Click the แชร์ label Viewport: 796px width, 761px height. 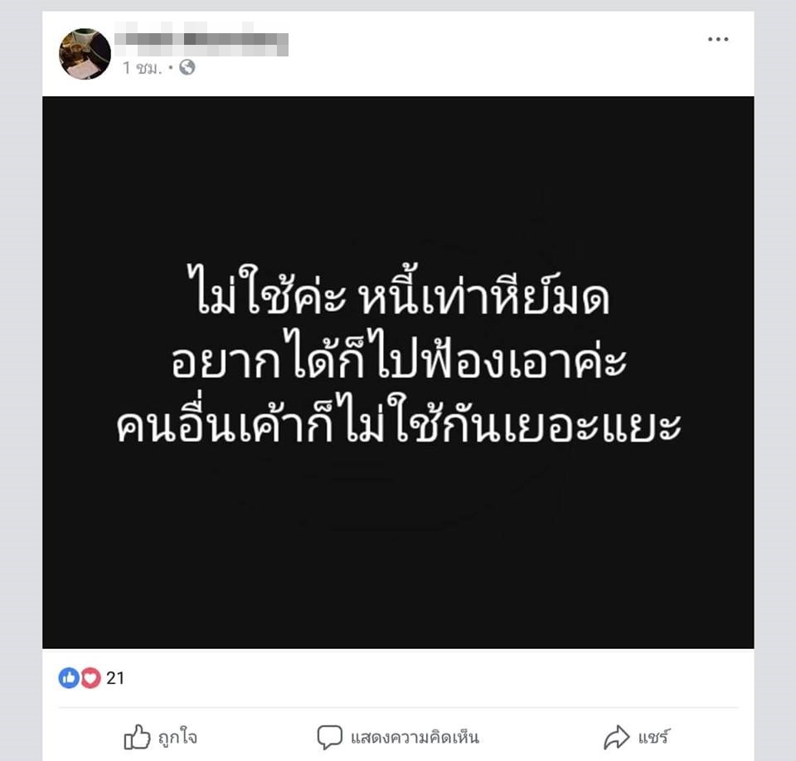coord(654,737)
